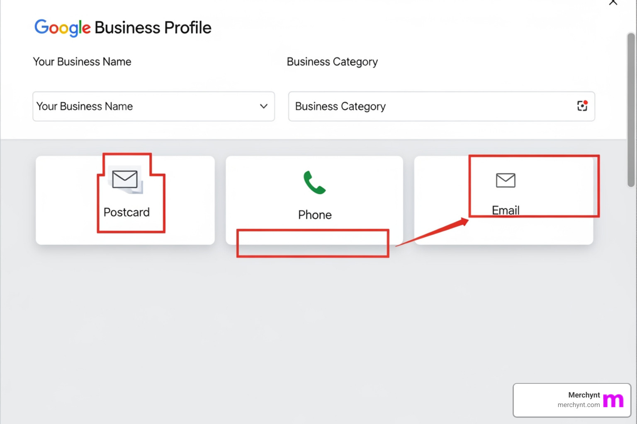Viewport: 637px width, 424px height.
Task: Open the Google Business Profile header link
Action: coord(123,27)
